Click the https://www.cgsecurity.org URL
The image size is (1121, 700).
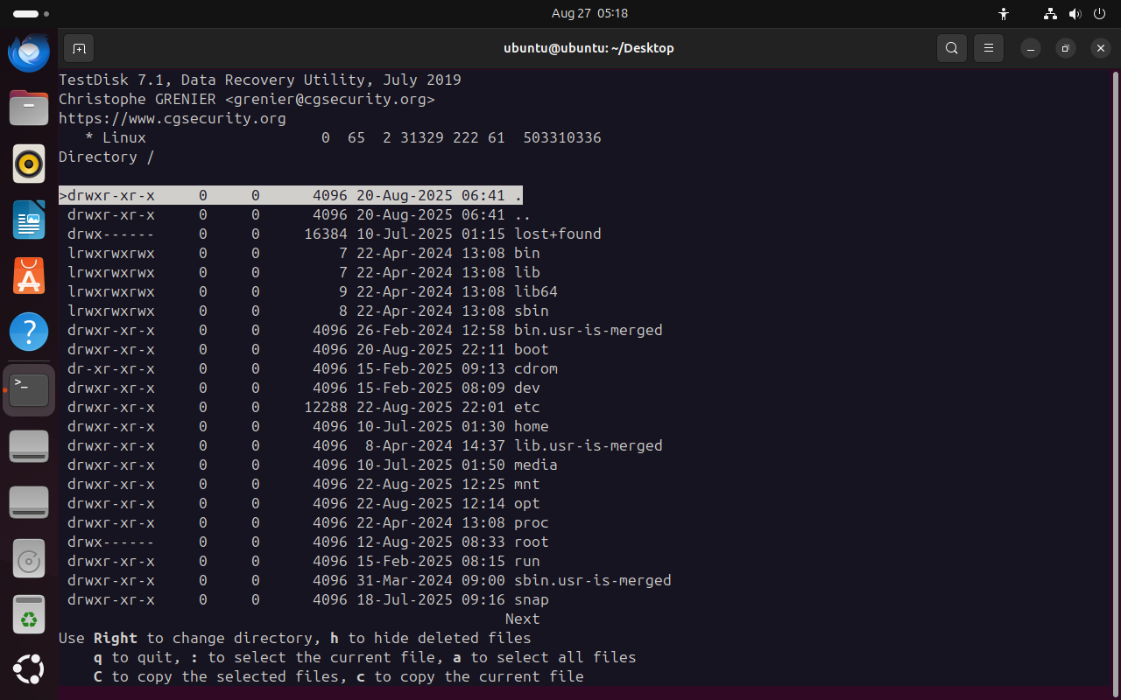[173, 118]
